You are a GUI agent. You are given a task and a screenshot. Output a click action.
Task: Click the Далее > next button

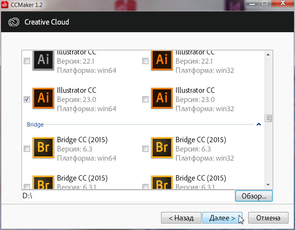(222, 218)
